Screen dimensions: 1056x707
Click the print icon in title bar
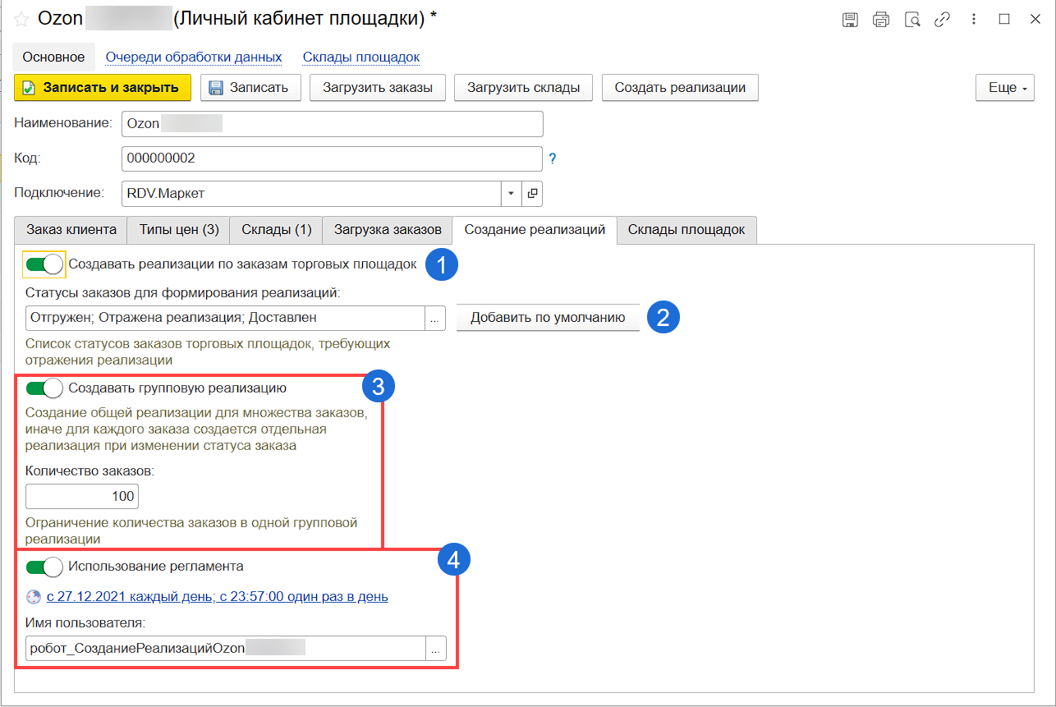pyautogui.click(x=881, y=20)
